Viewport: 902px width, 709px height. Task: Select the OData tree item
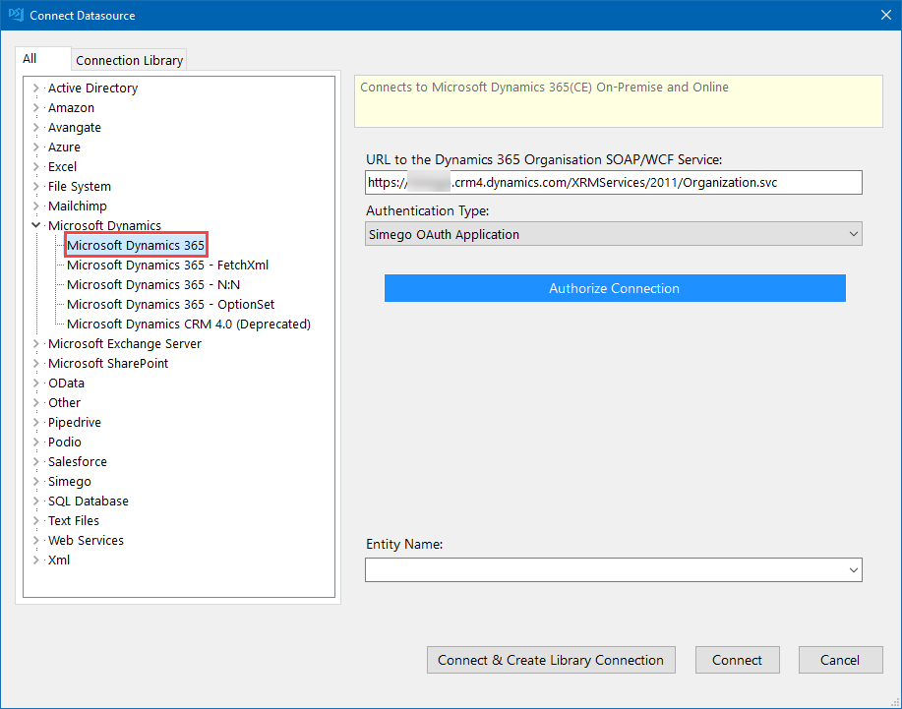click(66, 383)
